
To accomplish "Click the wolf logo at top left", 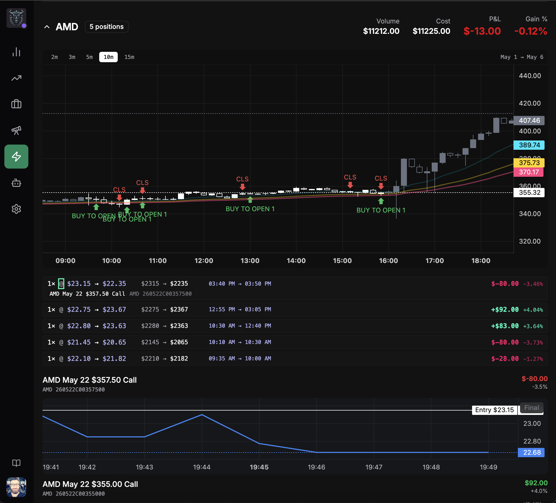I will [16, 18].
